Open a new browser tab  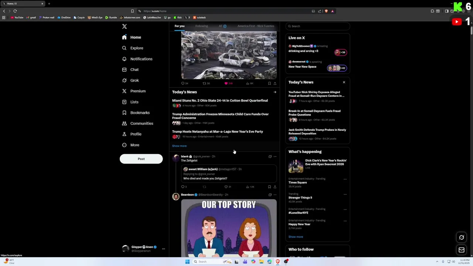[49, 4]
